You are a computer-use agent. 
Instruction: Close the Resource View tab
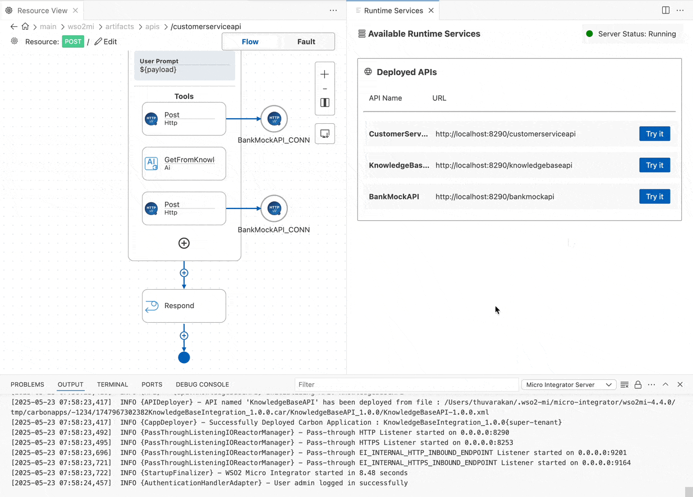(76, 11)
